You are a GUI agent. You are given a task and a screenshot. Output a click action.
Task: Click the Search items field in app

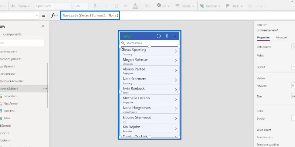click(149, 43)
